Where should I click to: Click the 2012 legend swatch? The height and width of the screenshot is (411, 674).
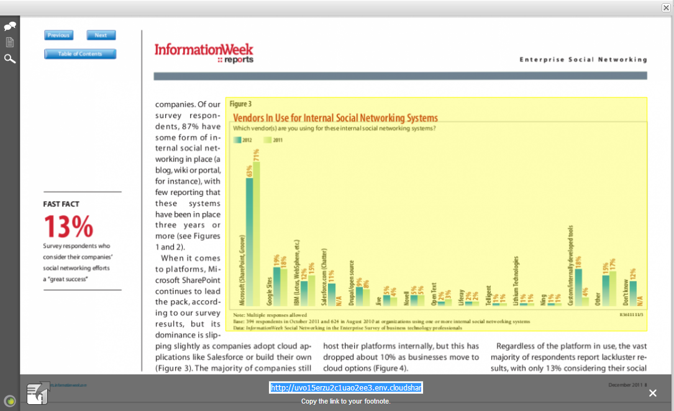pyautogui.click(x=237, y=140)
